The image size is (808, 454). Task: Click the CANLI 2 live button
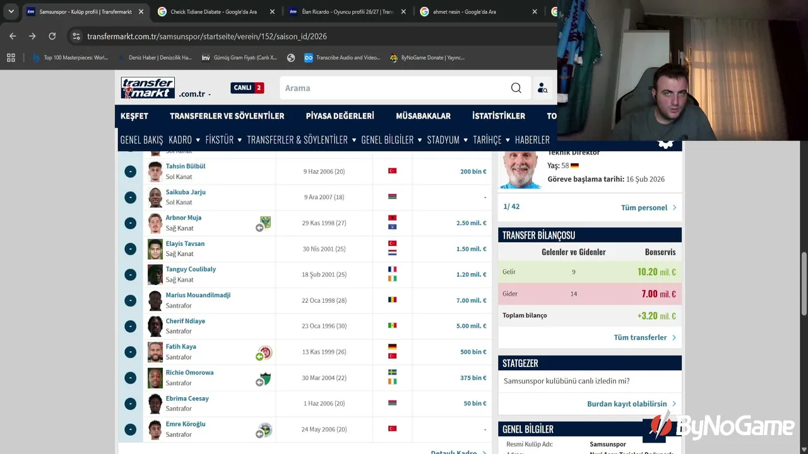click(x=247, y=88)
